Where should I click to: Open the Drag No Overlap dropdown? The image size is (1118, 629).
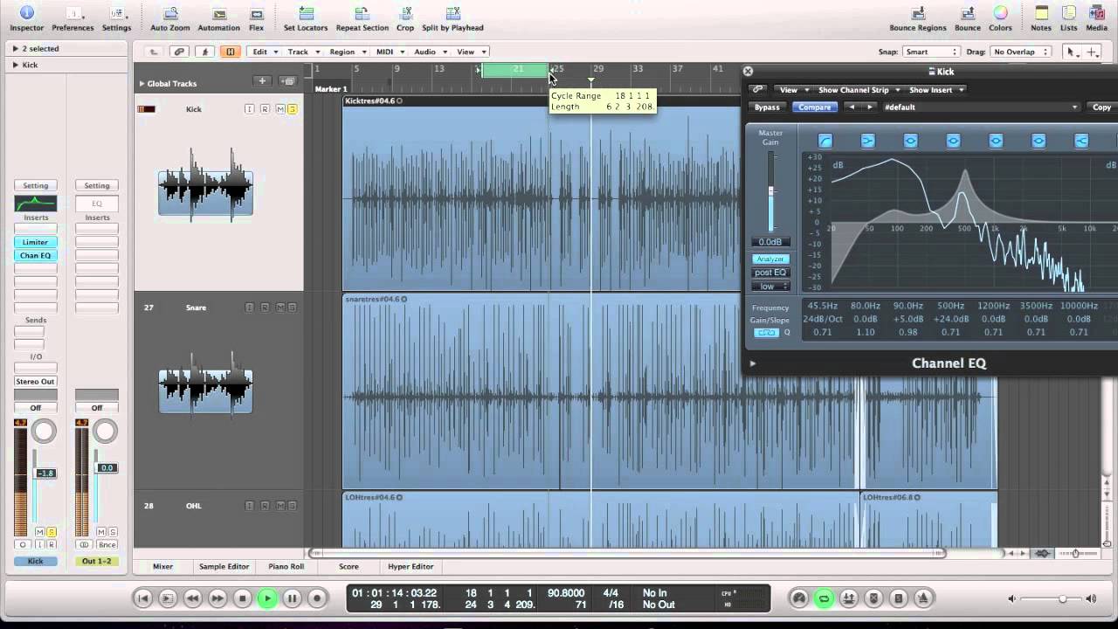(1018, 52)
